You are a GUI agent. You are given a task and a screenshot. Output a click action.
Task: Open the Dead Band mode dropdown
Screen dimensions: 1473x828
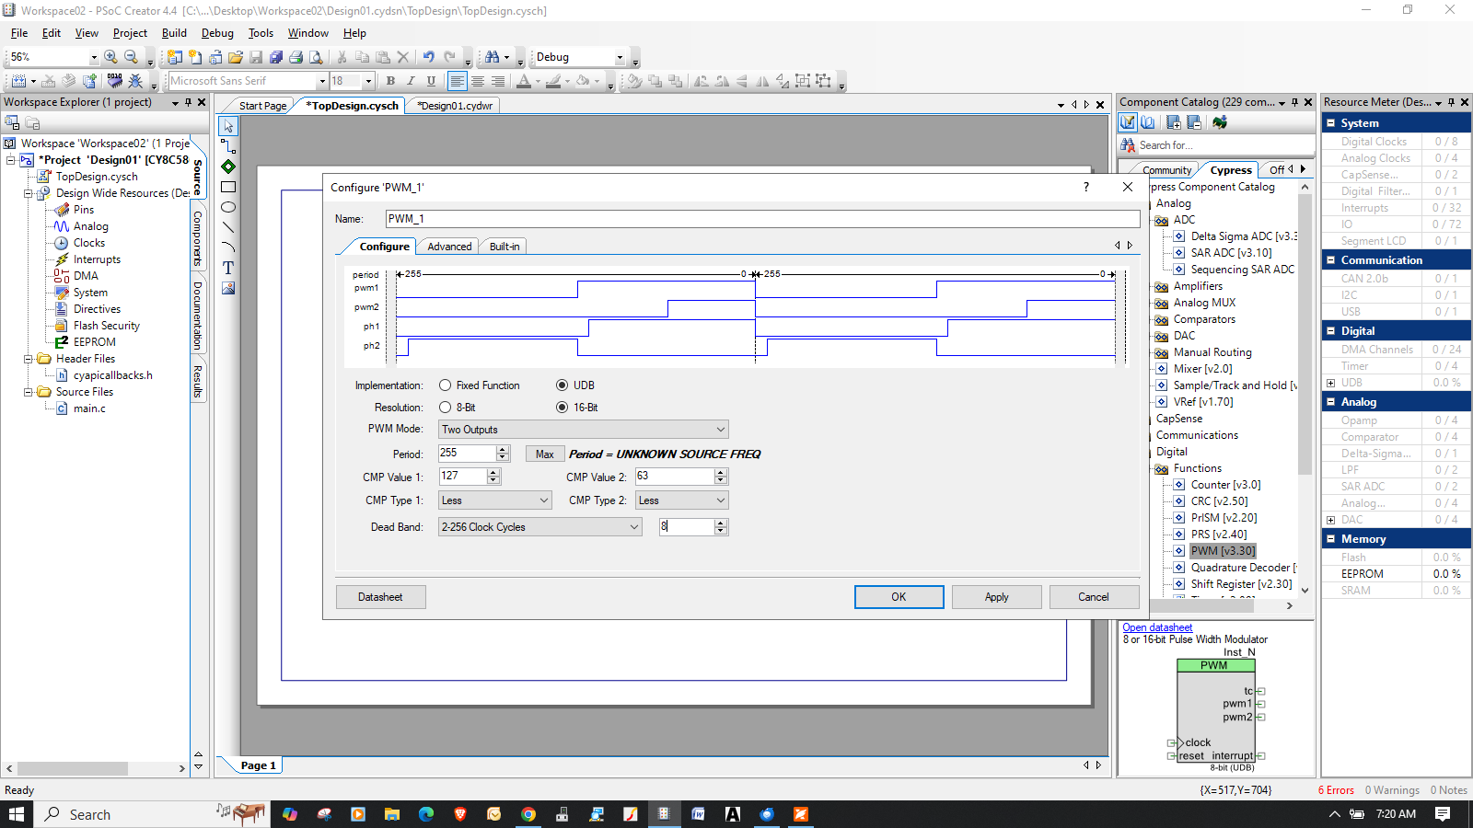[540, 527]
